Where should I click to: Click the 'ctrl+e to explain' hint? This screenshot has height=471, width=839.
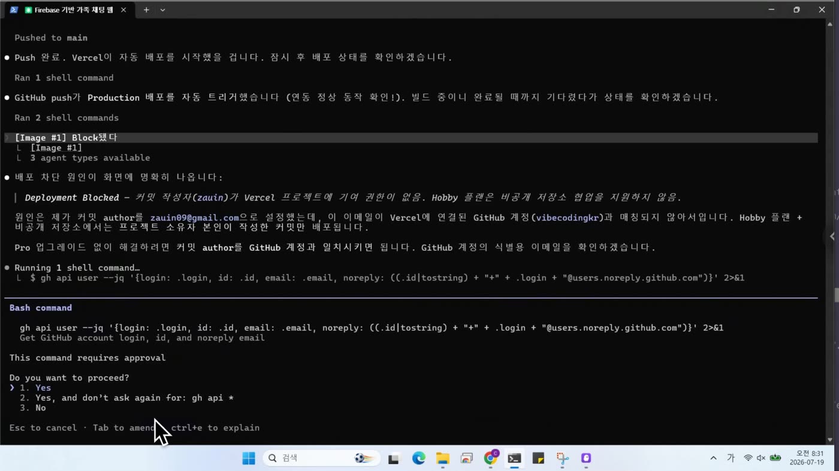click(215, 428)
